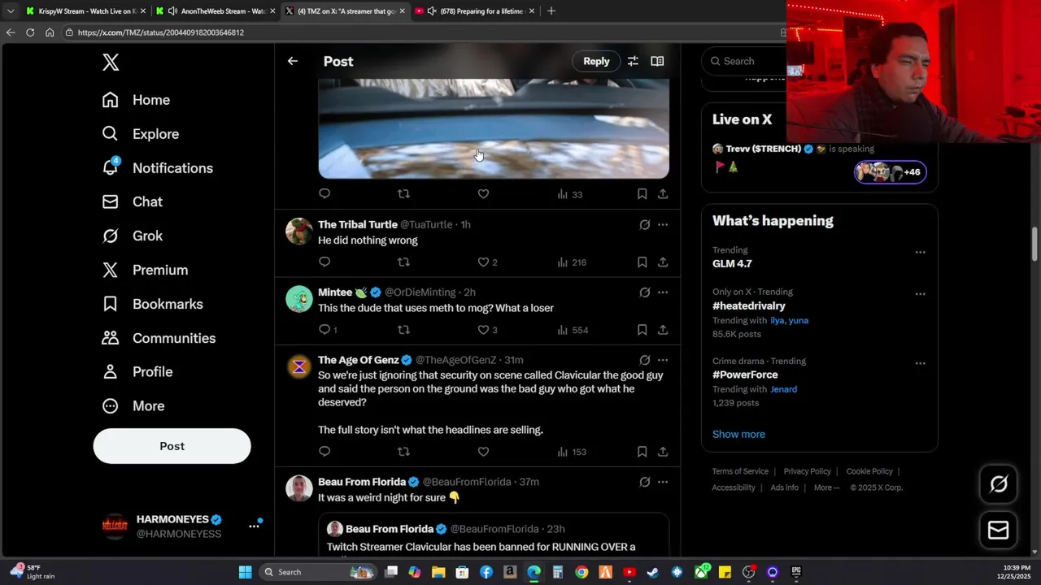Repost Mintee's comment
This screenshot has height=585, width=1041.
point(403,330)
